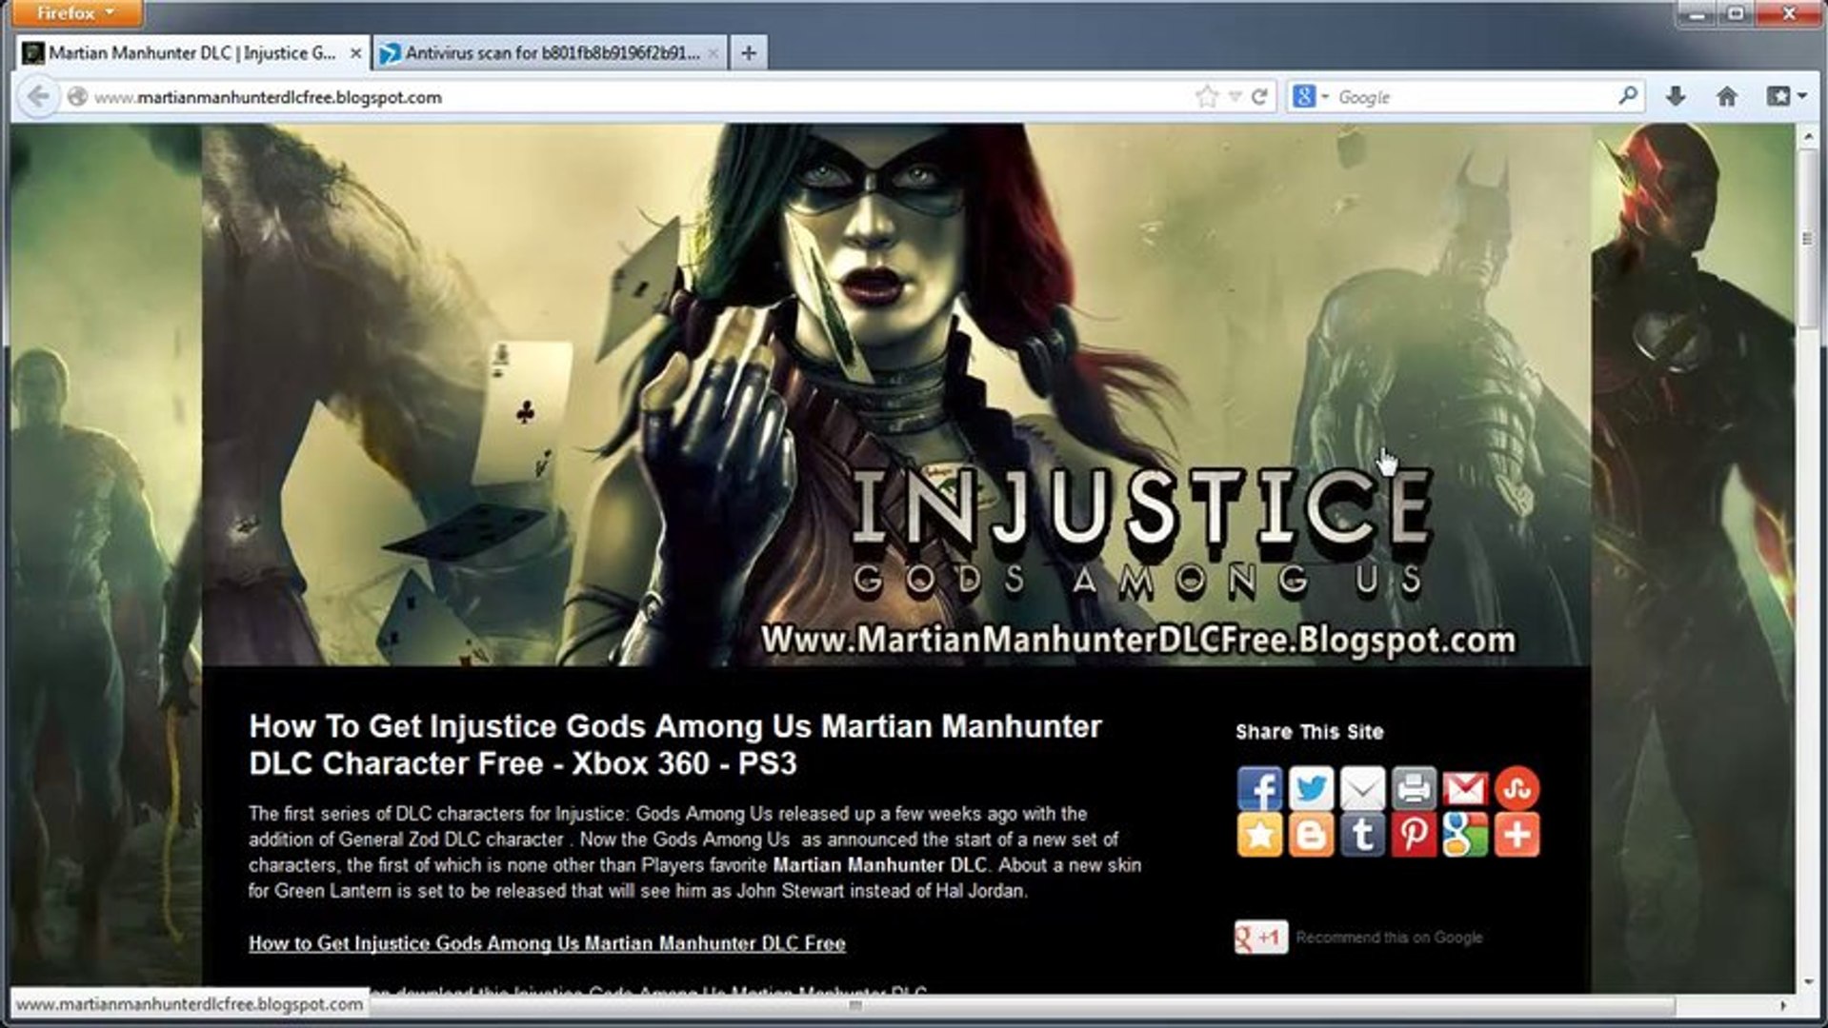Click the Injustice Gods Among Us banner image
The image size is (1828, 1028).
coord(895,394)
